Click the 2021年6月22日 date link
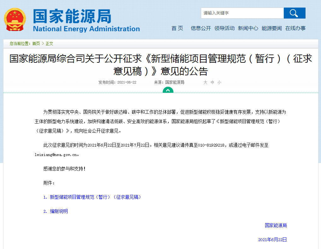 [x=272, y=240]
